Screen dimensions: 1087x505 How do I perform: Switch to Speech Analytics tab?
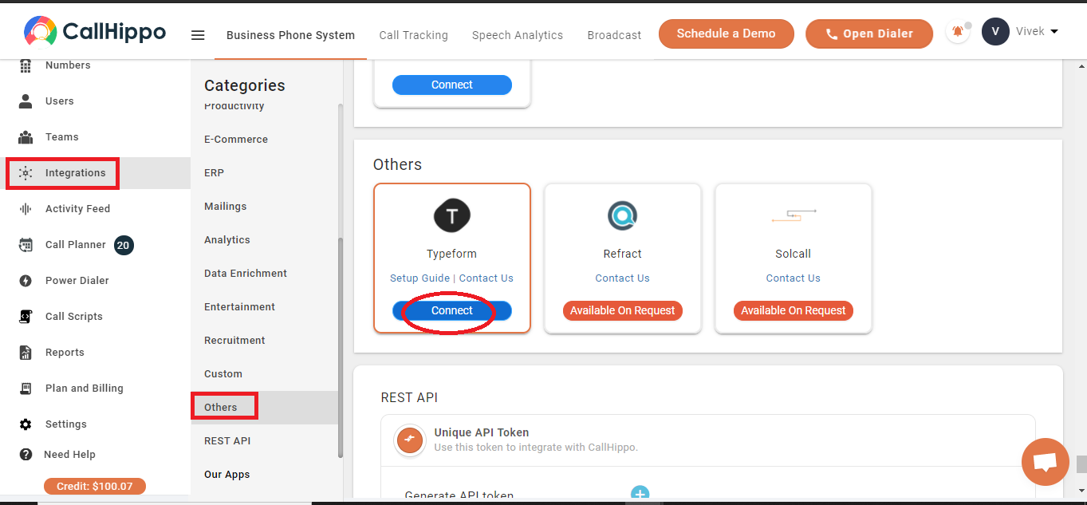(x=518, y=35)
